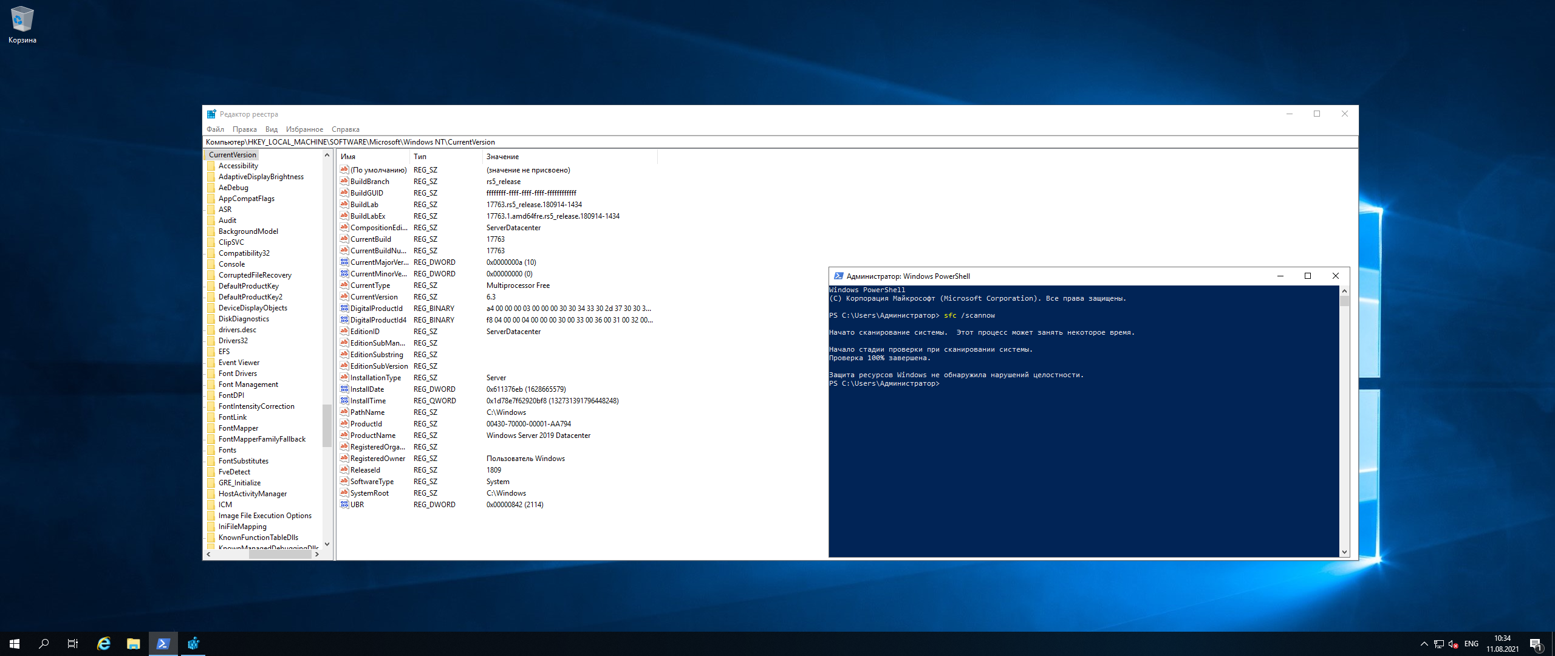This screenshot has height=656, width=1555.
Task: Click the Console folder icon
Action: click(x=211, y=264)
